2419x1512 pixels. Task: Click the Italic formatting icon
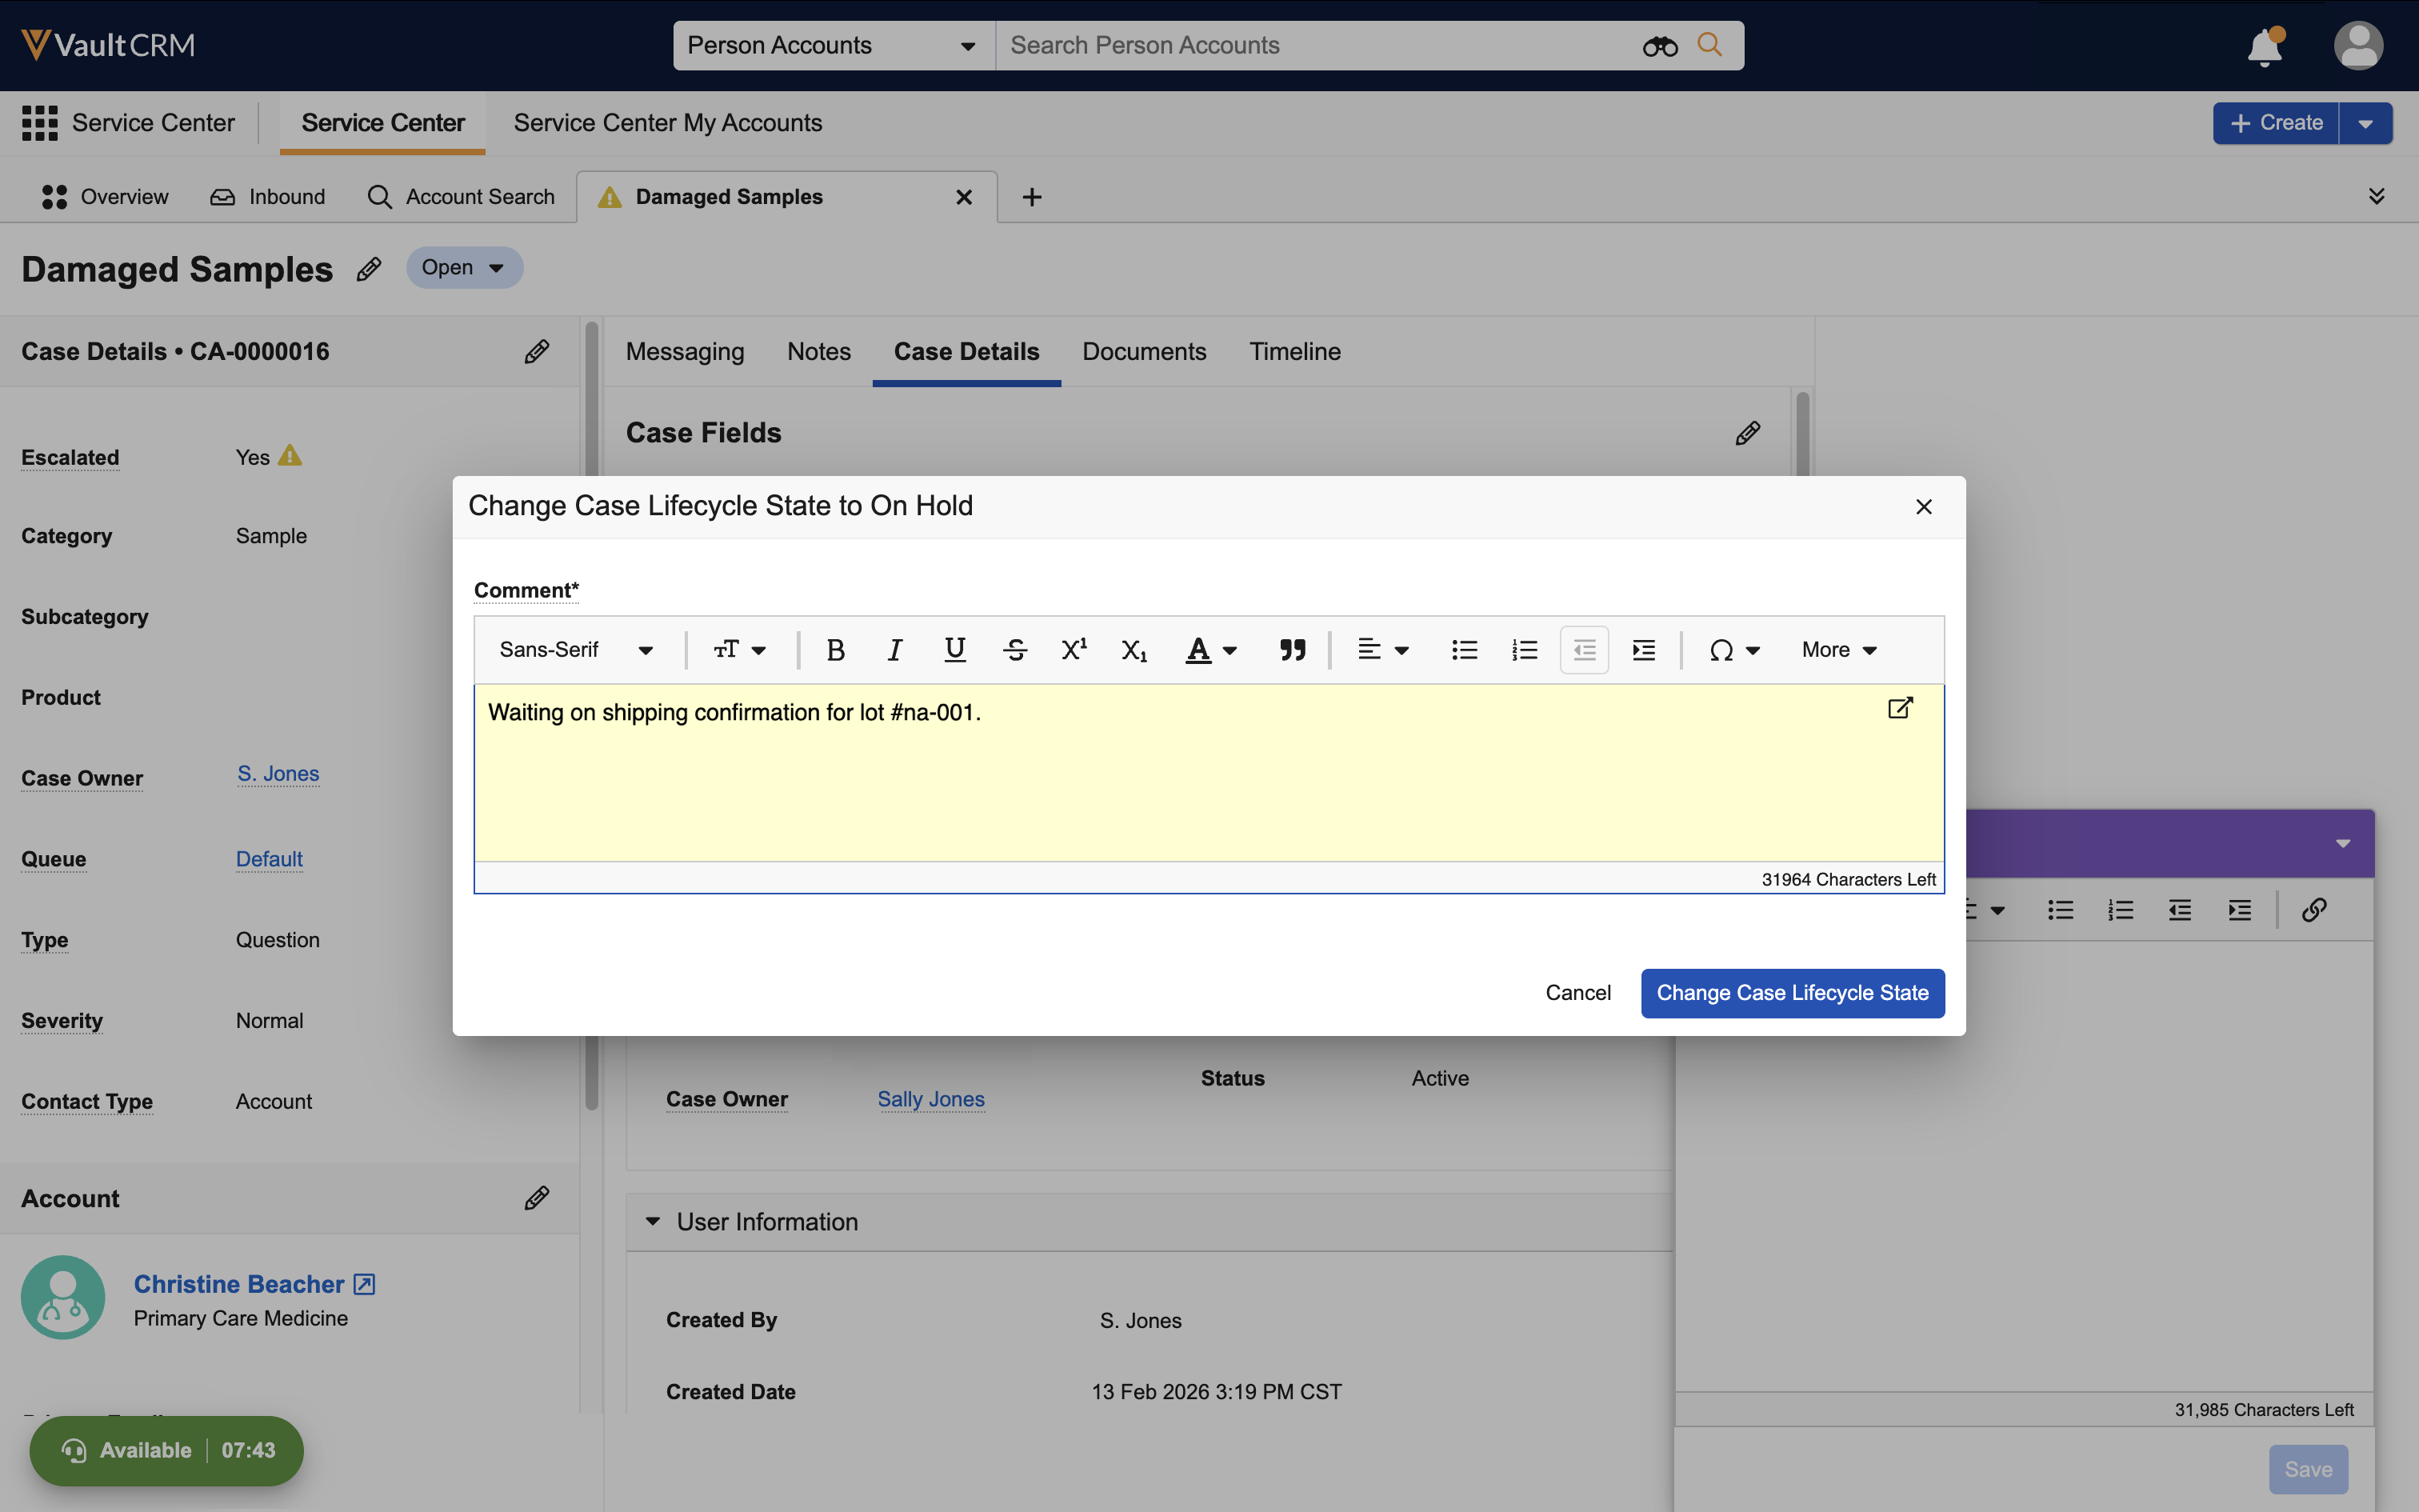894,650
